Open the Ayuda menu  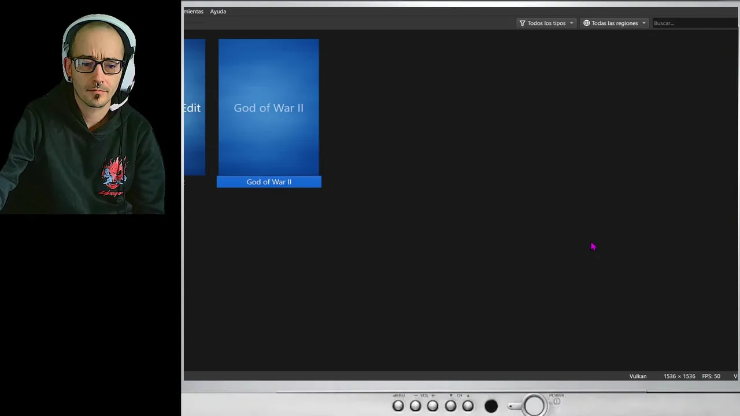[x=218, y=12]
